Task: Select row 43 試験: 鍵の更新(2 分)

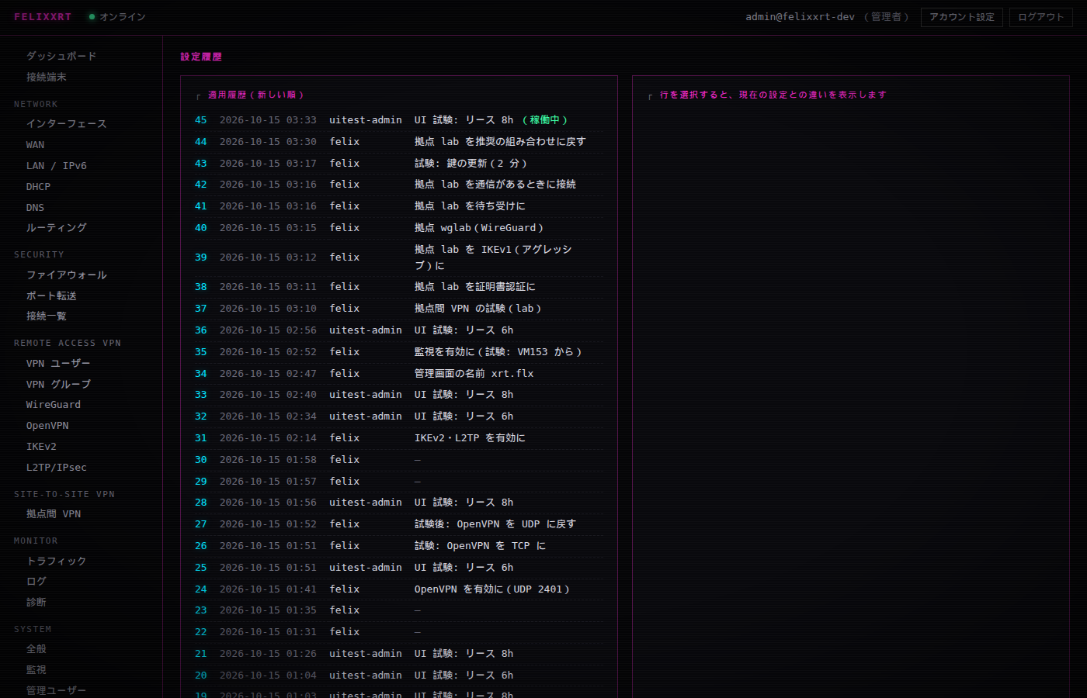Action: [x=398, y=164]
